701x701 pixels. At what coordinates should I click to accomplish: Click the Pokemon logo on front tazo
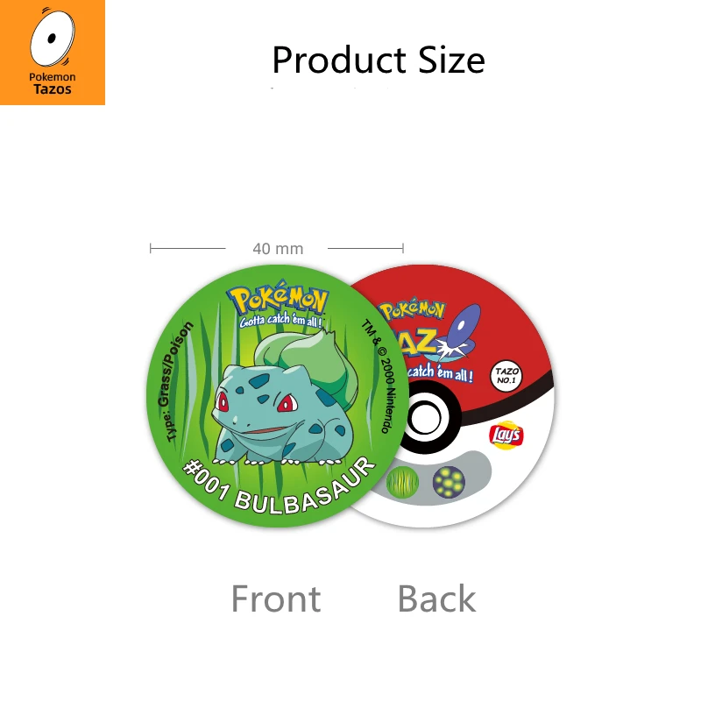tap(278, 297)
